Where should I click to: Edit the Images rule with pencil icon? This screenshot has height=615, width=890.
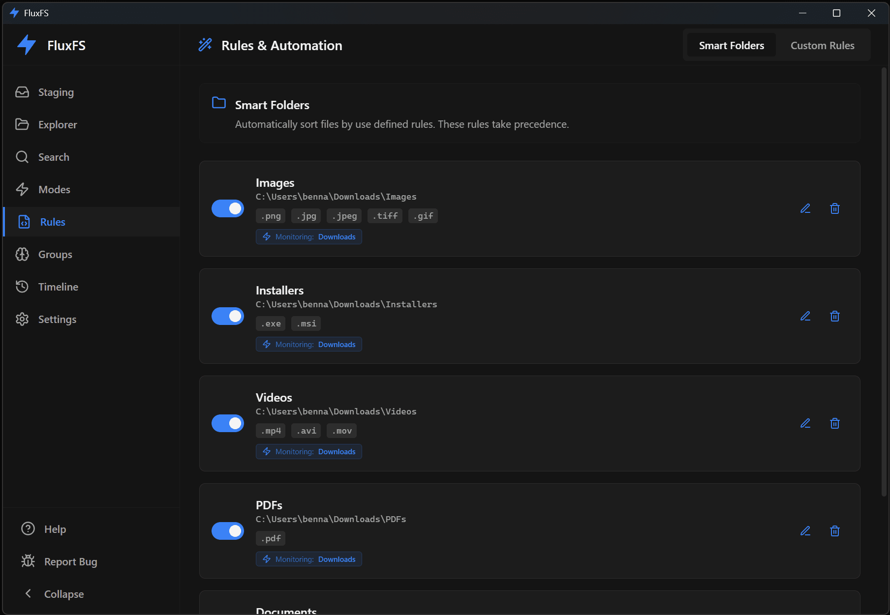[805, 208]
